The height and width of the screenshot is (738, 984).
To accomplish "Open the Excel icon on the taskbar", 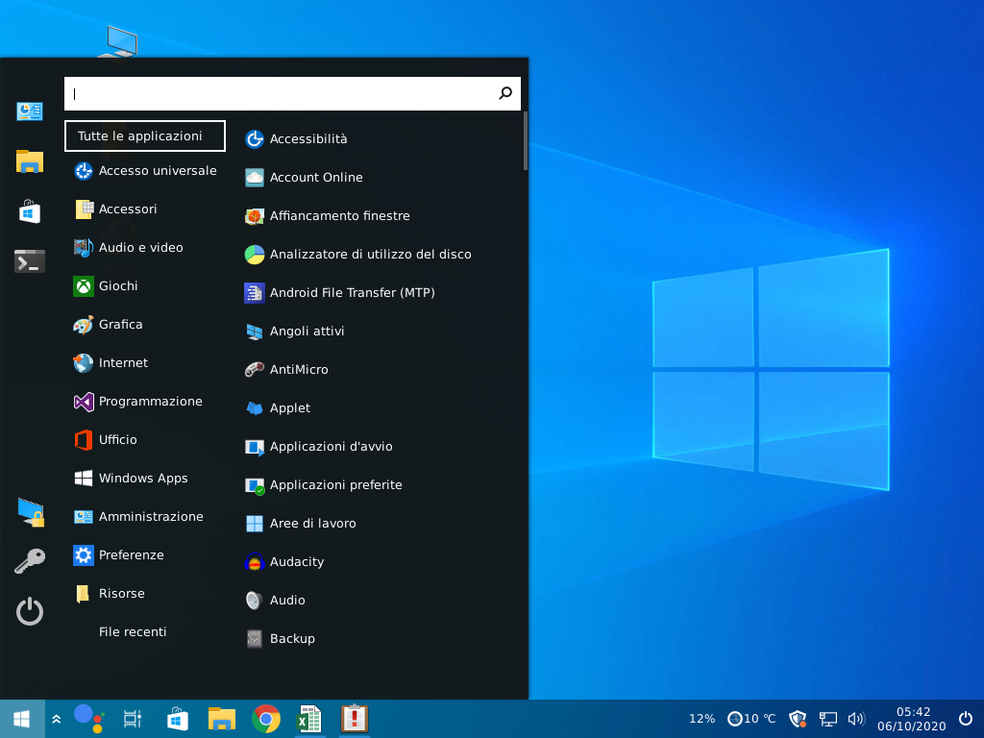I will [309, 719].
